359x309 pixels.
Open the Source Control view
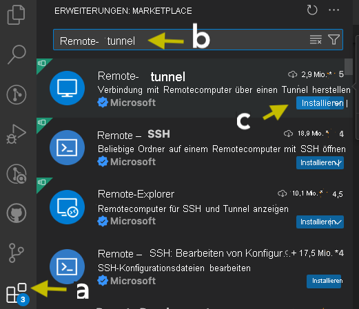(17, 94)
